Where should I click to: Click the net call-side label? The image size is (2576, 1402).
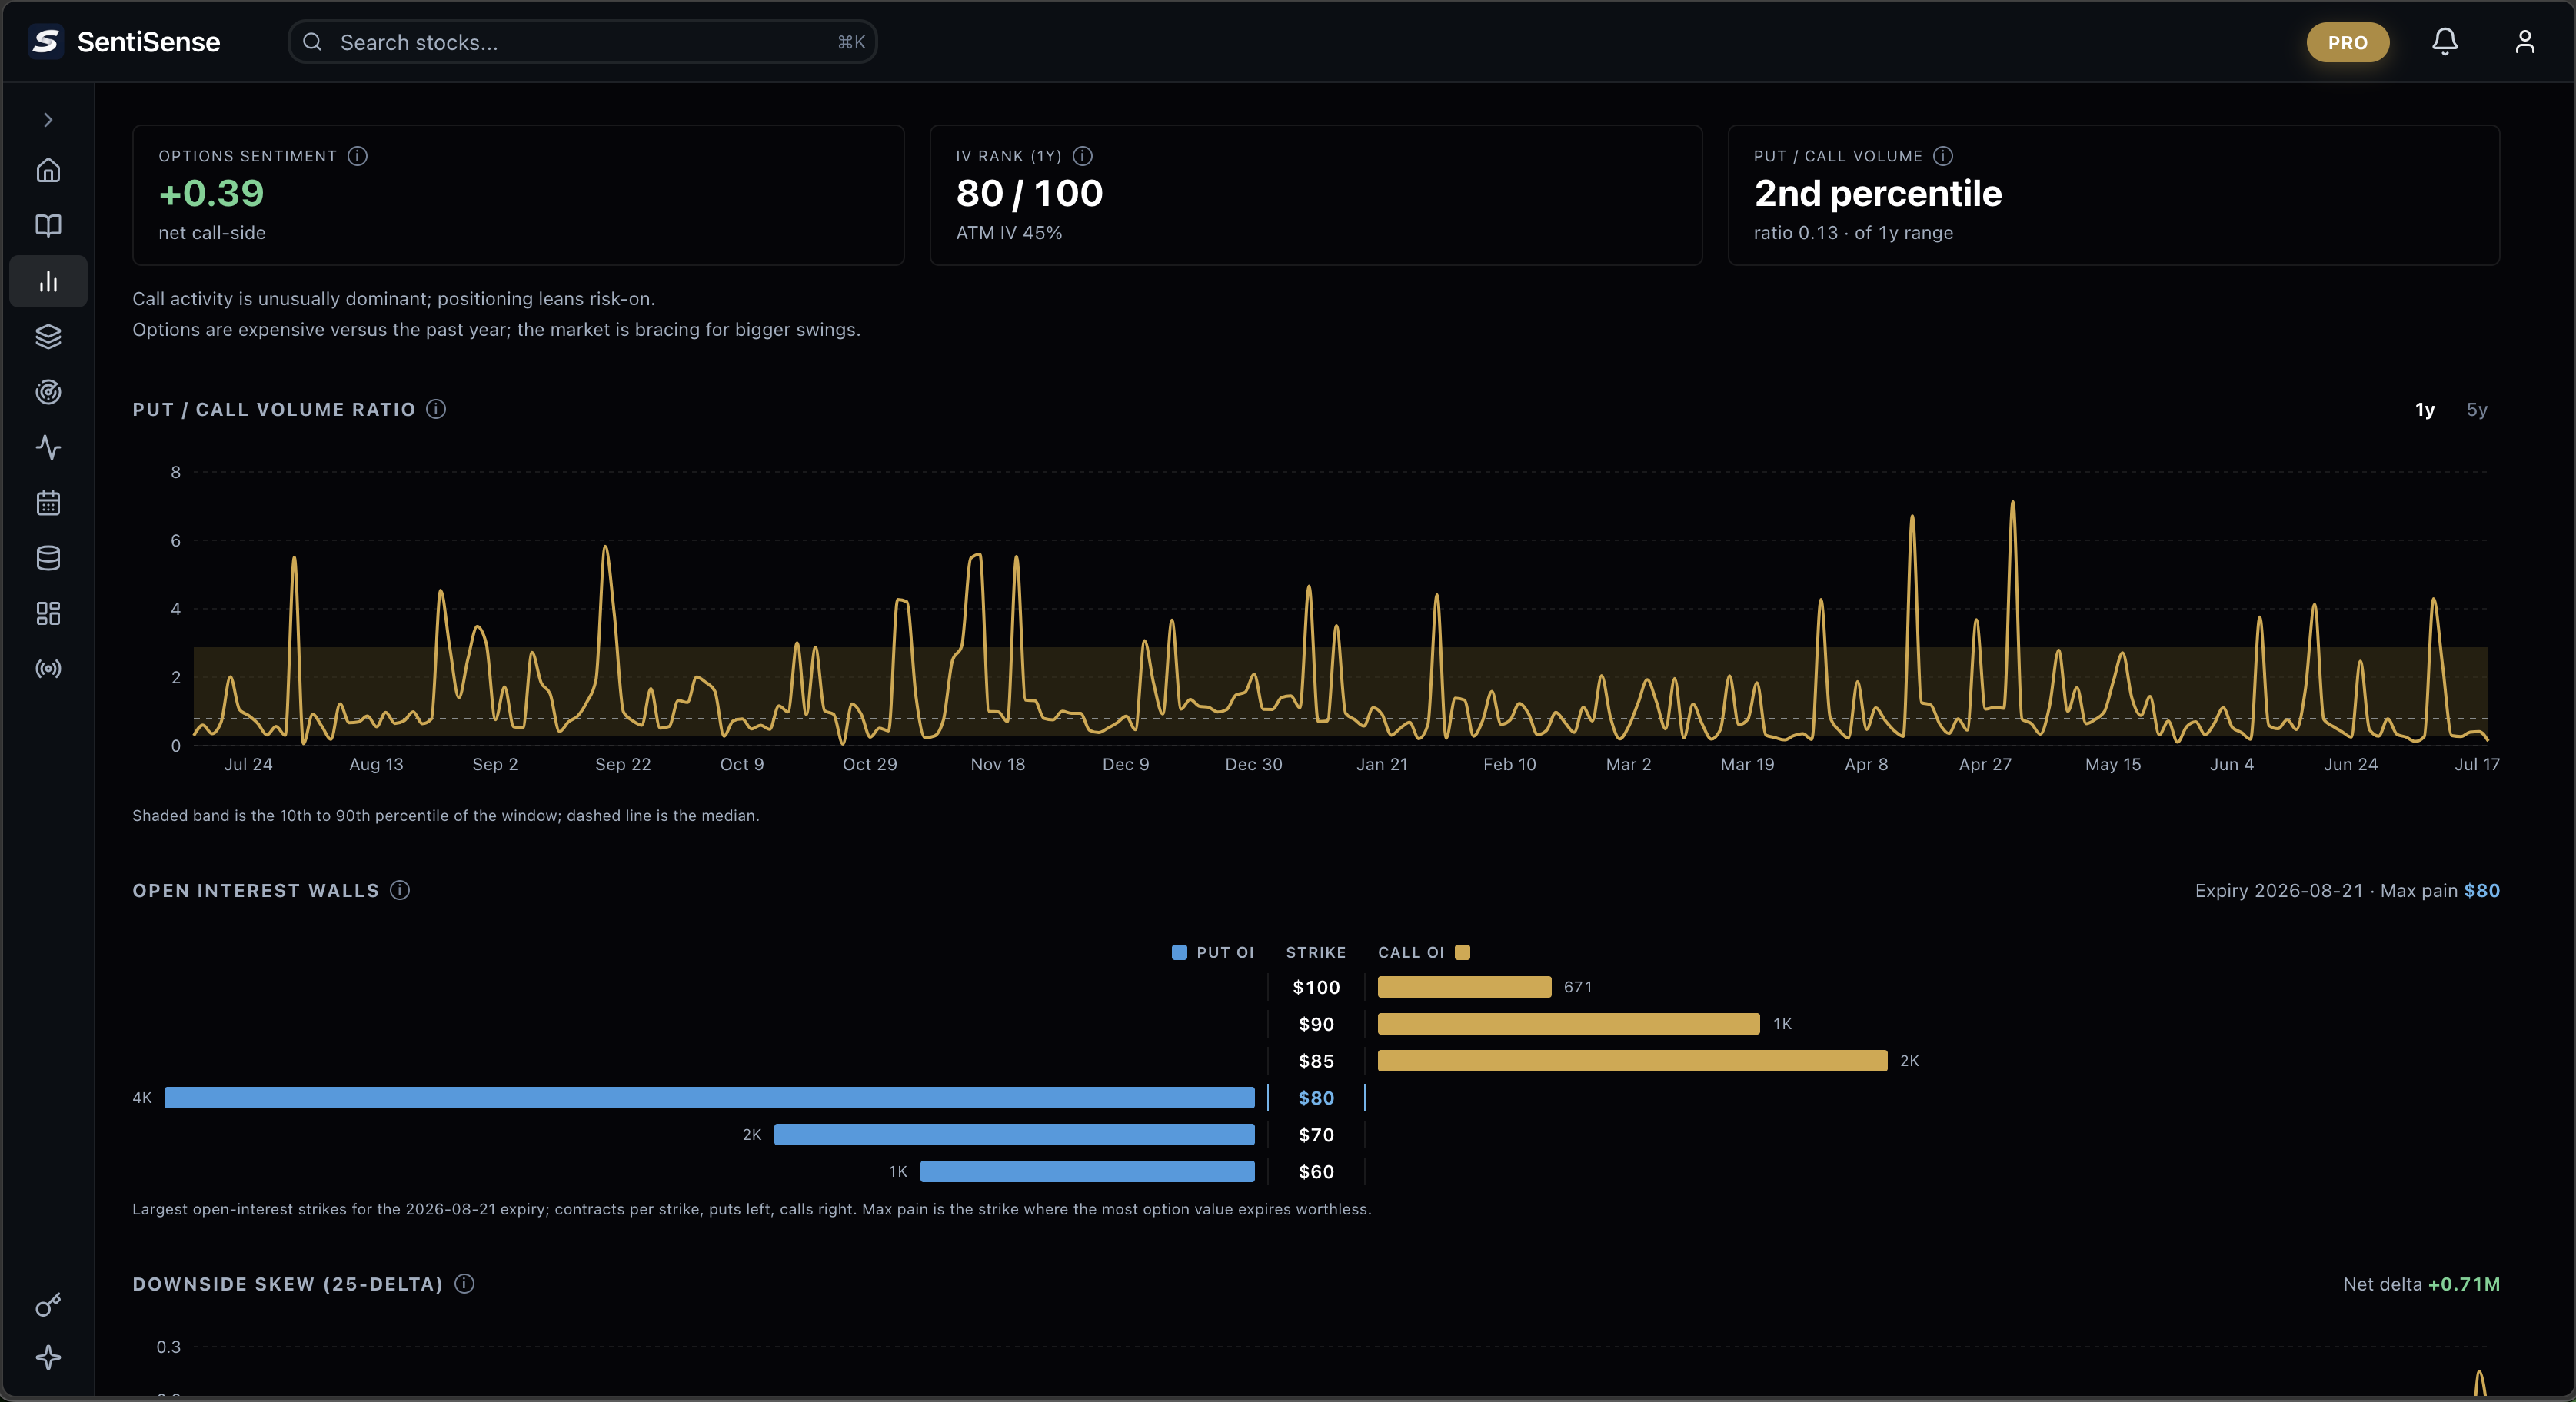[212, 233]
